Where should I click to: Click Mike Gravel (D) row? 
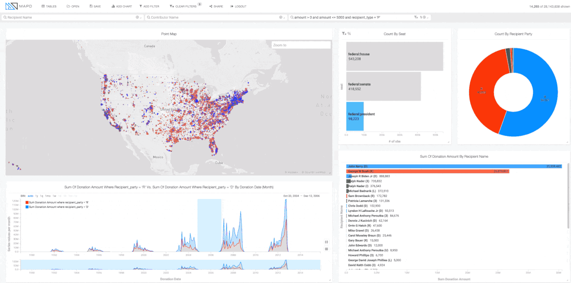point(364,231)
